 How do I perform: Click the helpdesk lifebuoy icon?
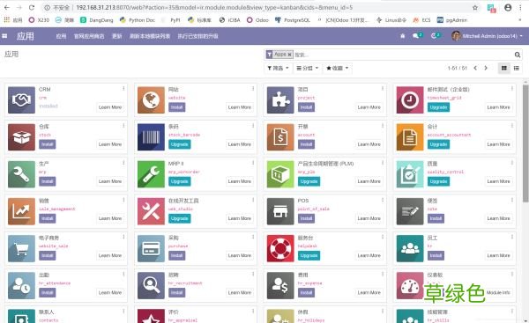point(280,248)
